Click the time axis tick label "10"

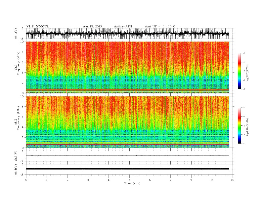coord(233,180)
